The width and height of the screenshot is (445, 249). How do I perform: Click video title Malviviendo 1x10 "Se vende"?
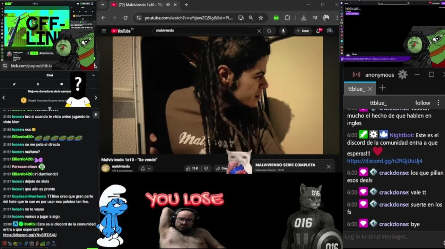[129, 160]
